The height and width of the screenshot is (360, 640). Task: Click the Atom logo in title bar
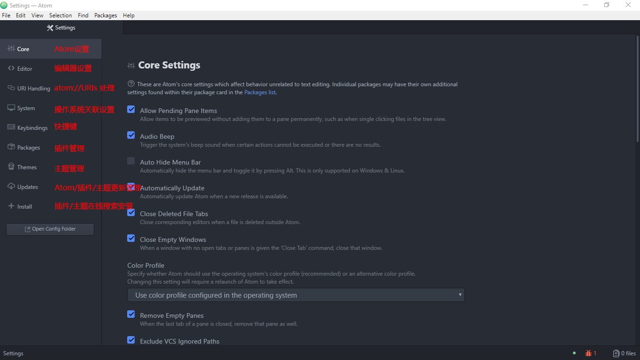pyautogui.click(x=4, y=5)
